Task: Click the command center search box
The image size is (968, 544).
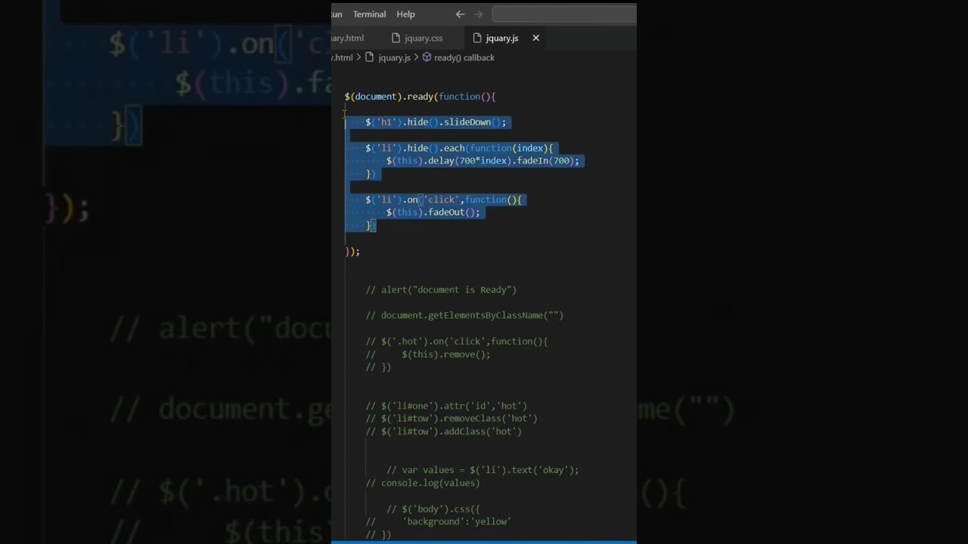Action: click(x=564, y=14)
